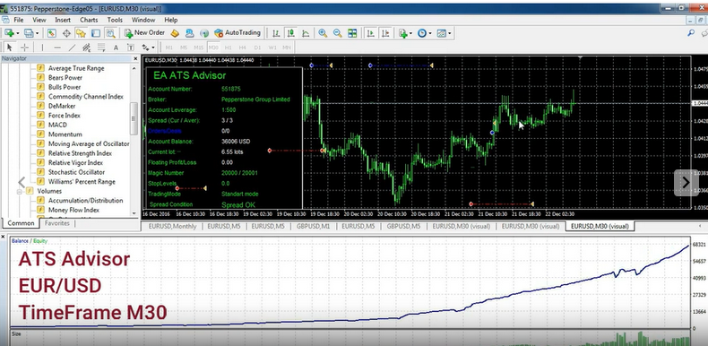
Task: Open New Chart dropdown arrow
Action: pyautogui.click(x=18, y=33)
